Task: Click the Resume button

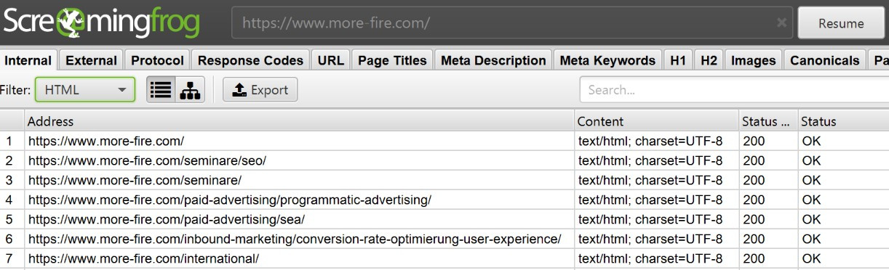Action: click(841, 23)
